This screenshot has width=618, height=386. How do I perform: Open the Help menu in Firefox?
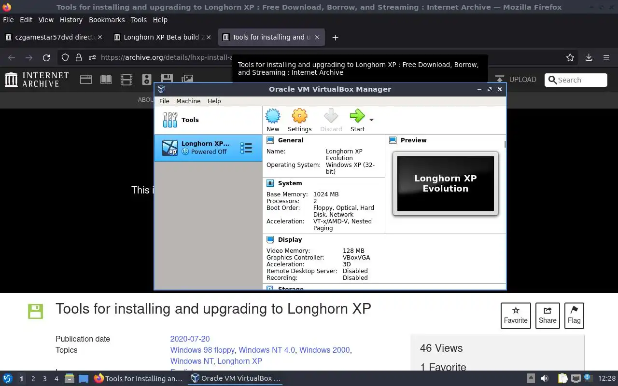[x=160, y=20]
